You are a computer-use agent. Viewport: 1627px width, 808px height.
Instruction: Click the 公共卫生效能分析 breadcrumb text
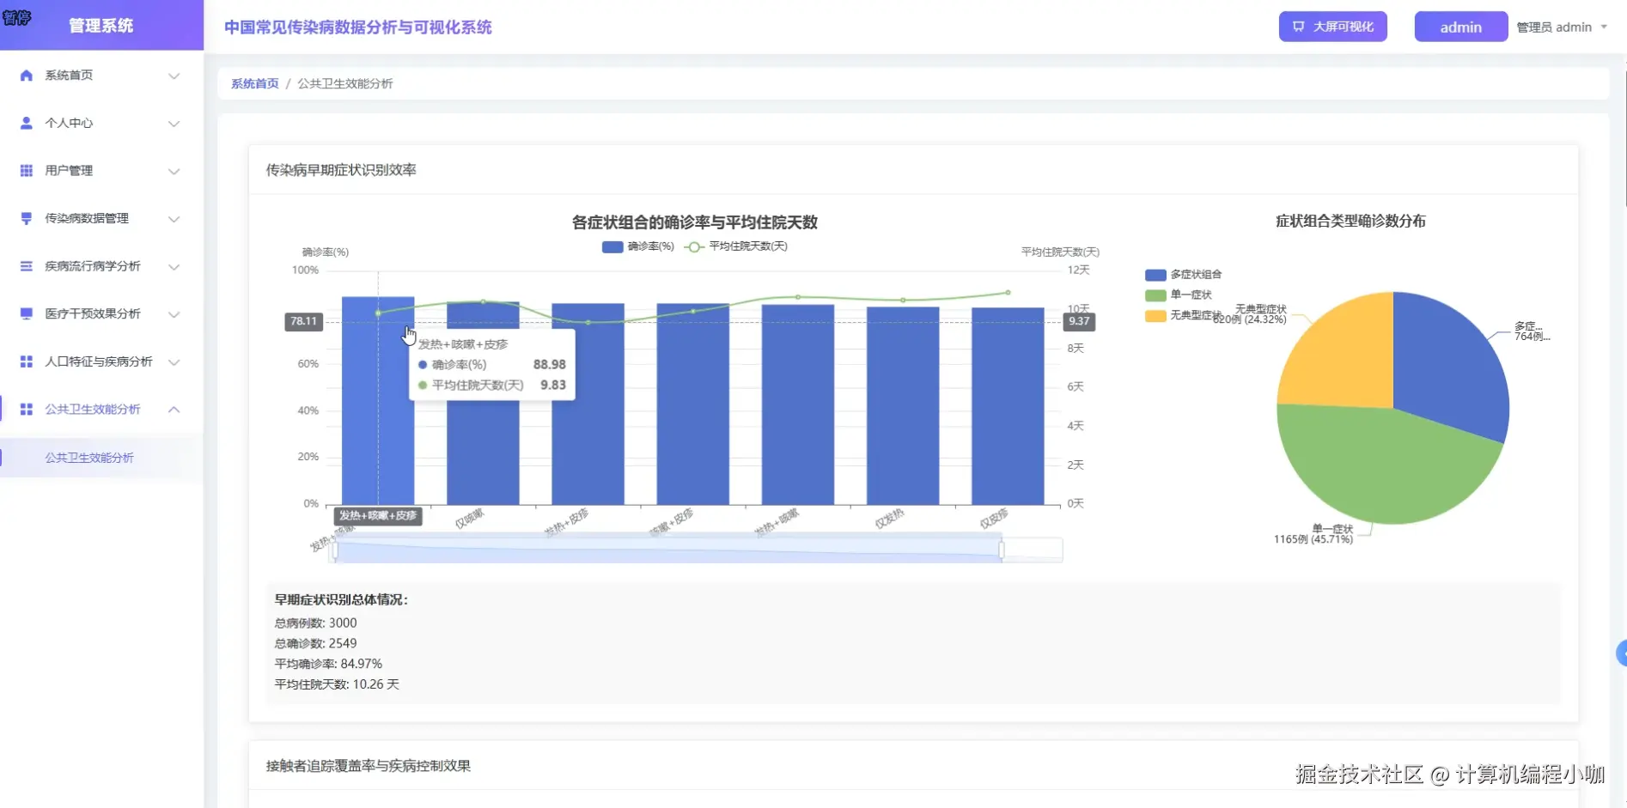(345, 83)
